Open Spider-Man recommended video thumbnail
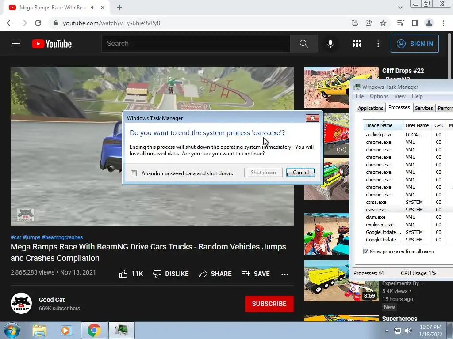The width and height of the screenshot is (453, 339). tap(326, 234)
